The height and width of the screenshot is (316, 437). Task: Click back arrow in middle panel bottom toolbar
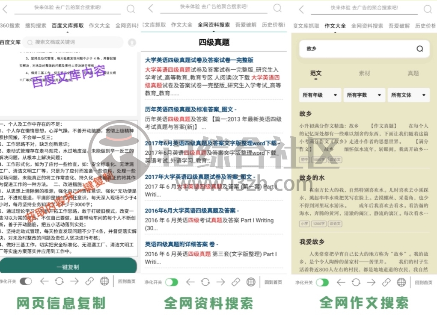tap(190, 282)
